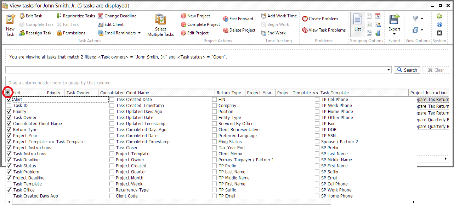Uncheck the Task Office column checkbox
Screen dimensions: 454x206
tap(9, 190)
